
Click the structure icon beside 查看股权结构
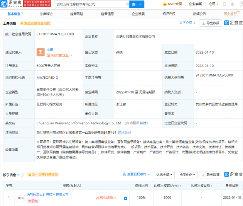[124, 174]
